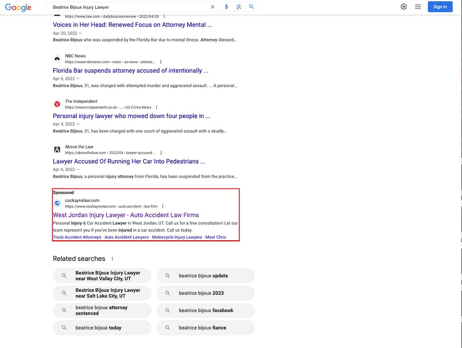Click the abovethelaw.com URL breadcrumb
Image resolution: width=462 pixels, height=348 pixels.
pos(110,153)
